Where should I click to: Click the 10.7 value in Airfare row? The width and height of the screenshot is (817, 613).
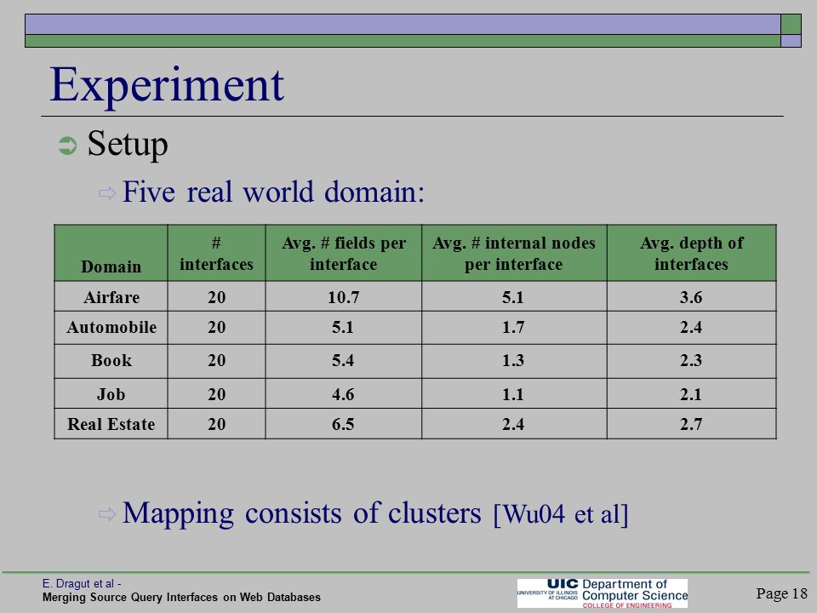coord(343,297)
